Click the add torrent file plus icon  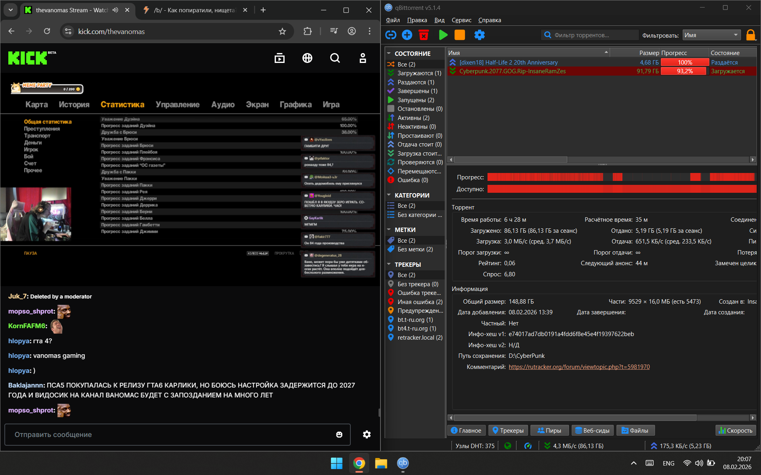pyautogui.click(x=407, y=35)
